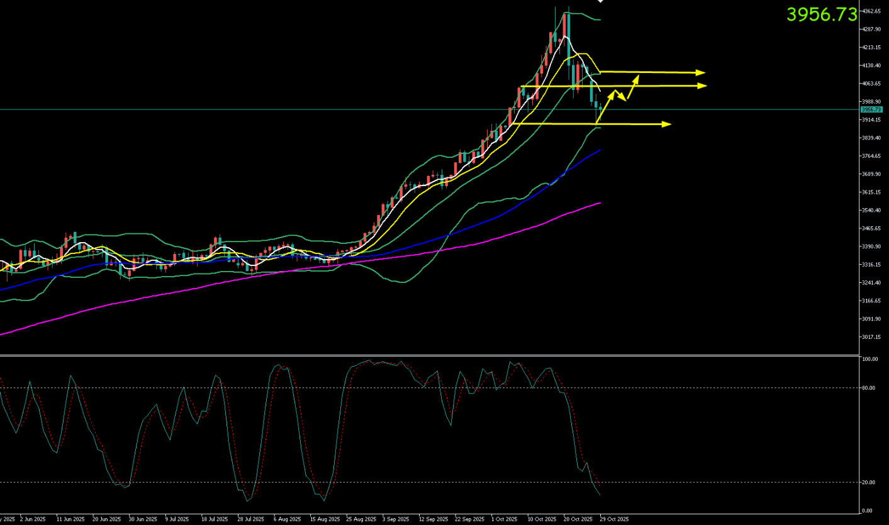
Task: Select the right end of the blue moving average
Action: (x=600, y=150)
